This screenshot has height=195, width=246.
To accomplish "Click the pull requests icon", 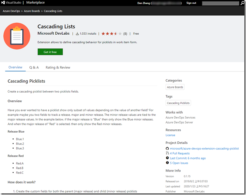I will pos(167,153).
